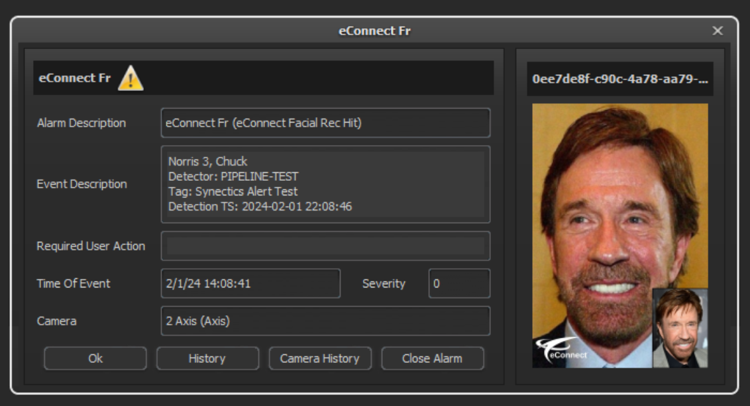750x406 pixels.
Task: Focus the Required User Action field
Action: coord(325,246)
